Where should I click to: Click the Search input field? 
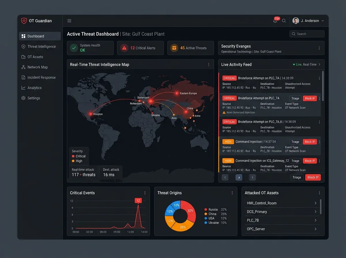pyautogui.click(x=307, y=34)
